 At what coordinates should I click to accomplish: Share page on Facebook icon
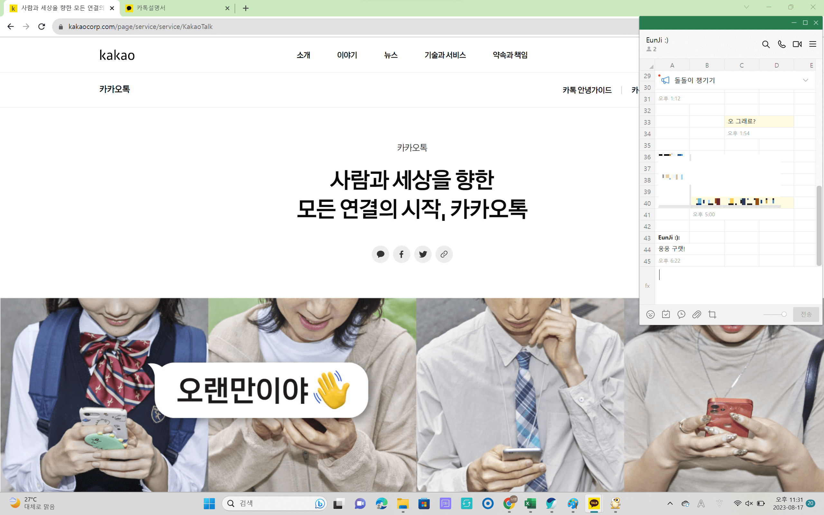[x=401, y=254]
